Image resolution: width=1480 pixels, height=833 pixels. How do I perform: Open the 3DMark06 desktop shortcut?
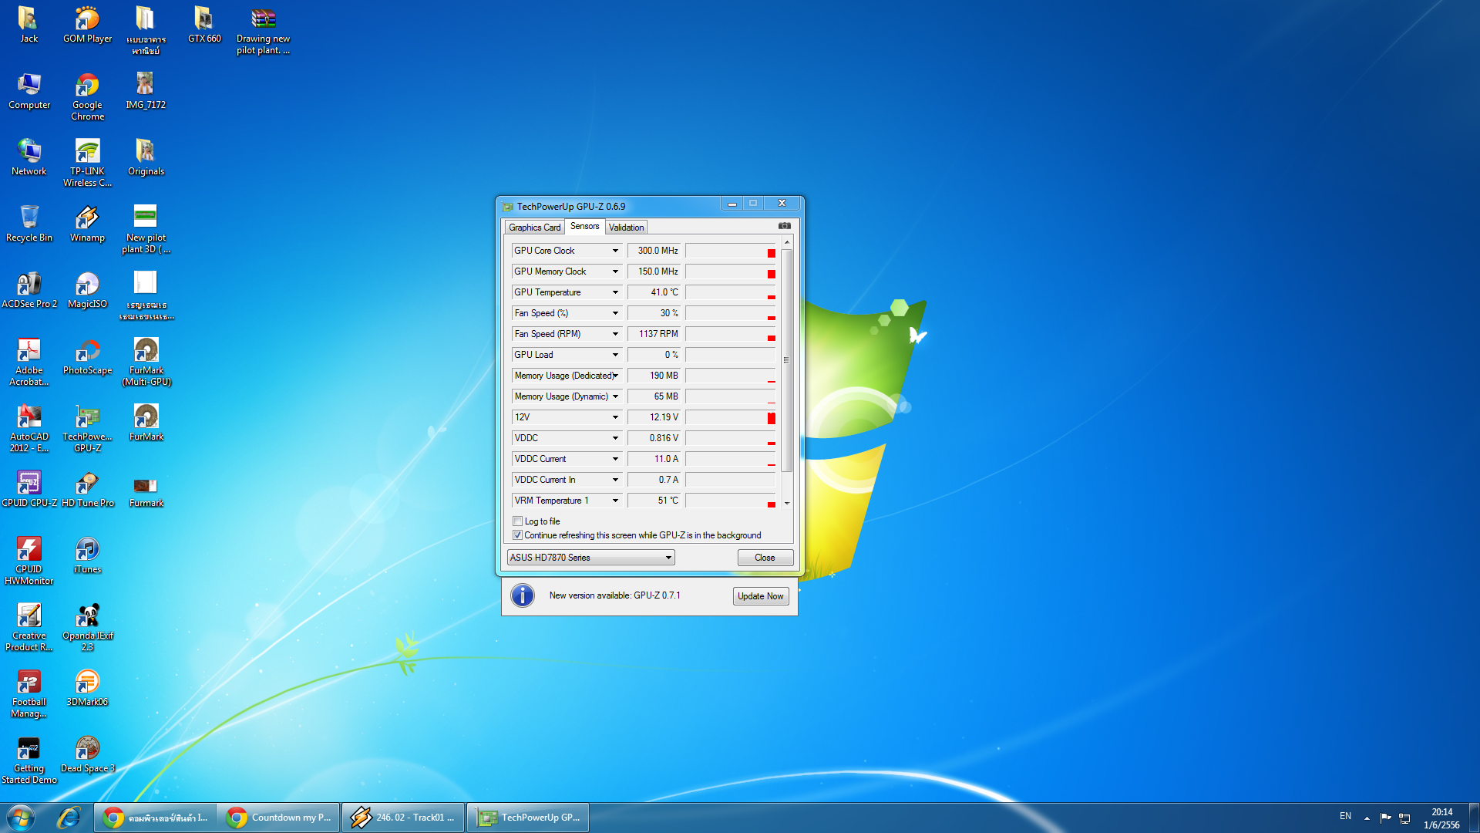87,683
